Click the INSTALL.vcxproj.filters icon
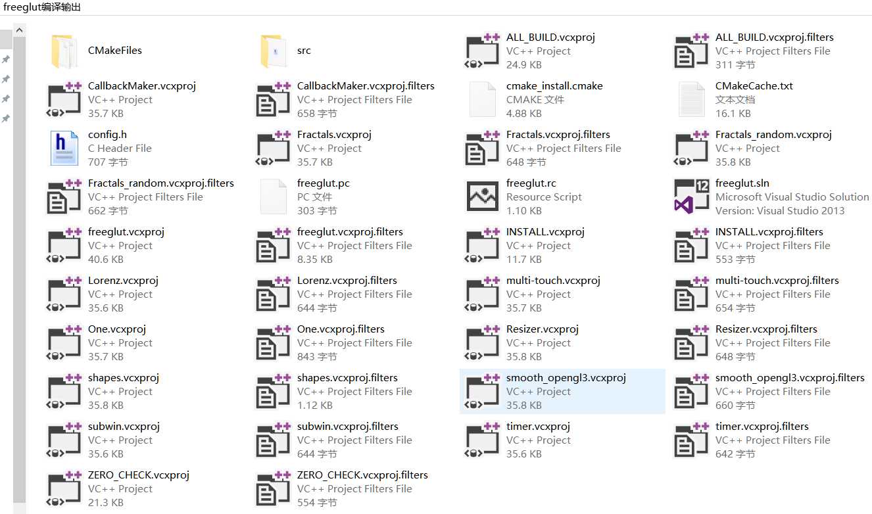The width and height of the screenshot is (872, 514). [x=692, y=246]
